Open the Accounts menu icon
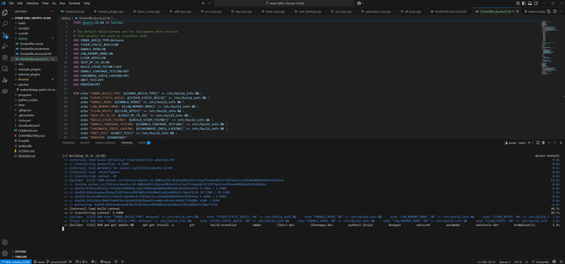565x264 pixels. tap(5, 242)
